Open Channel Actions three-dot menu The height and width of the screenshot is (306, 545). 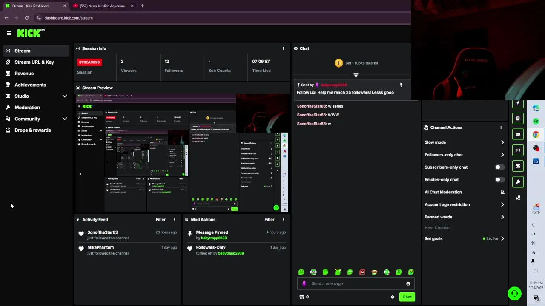(501, 127)
